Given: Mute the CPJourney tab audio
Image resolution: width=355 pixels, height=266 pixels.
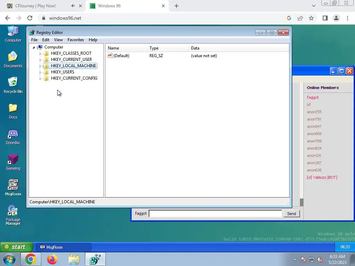Looking at the screenshot, I should click(x=73, y=6).
